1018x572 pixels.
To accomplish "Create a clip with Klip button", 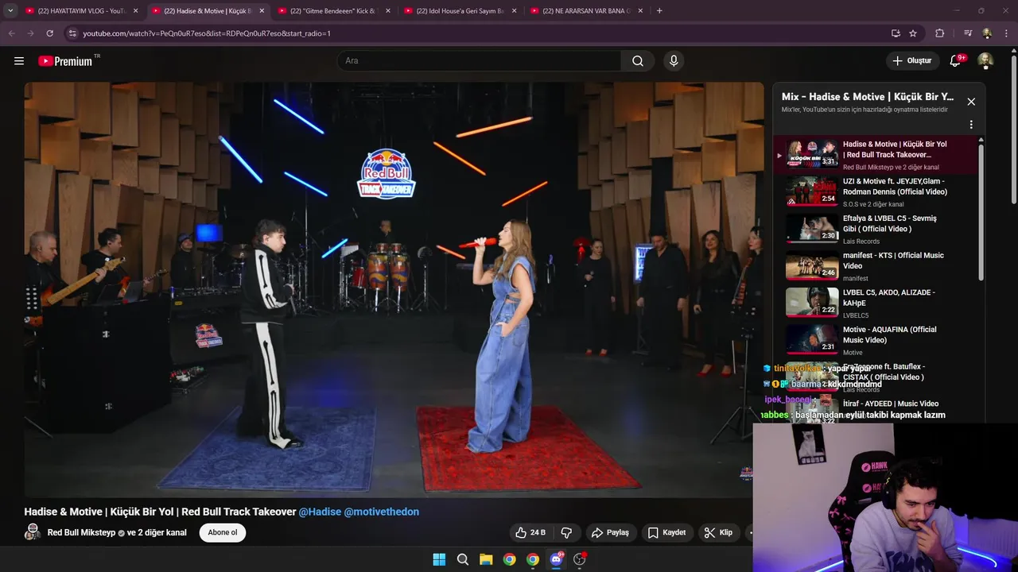I will 718,532.
